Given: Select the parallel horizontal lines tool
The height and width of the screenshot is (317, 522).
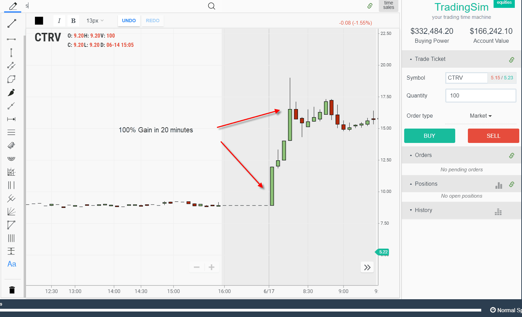Looking at the screenshot, I should [11, 132].
